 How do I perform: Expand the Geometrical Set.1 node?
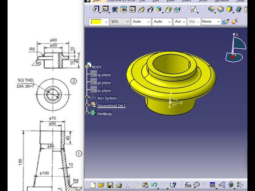87,105
